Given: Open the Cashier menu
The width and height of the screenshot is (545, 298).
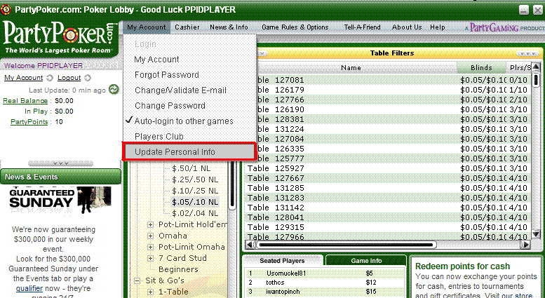Looking at the screenshot, I should (187, 27).
